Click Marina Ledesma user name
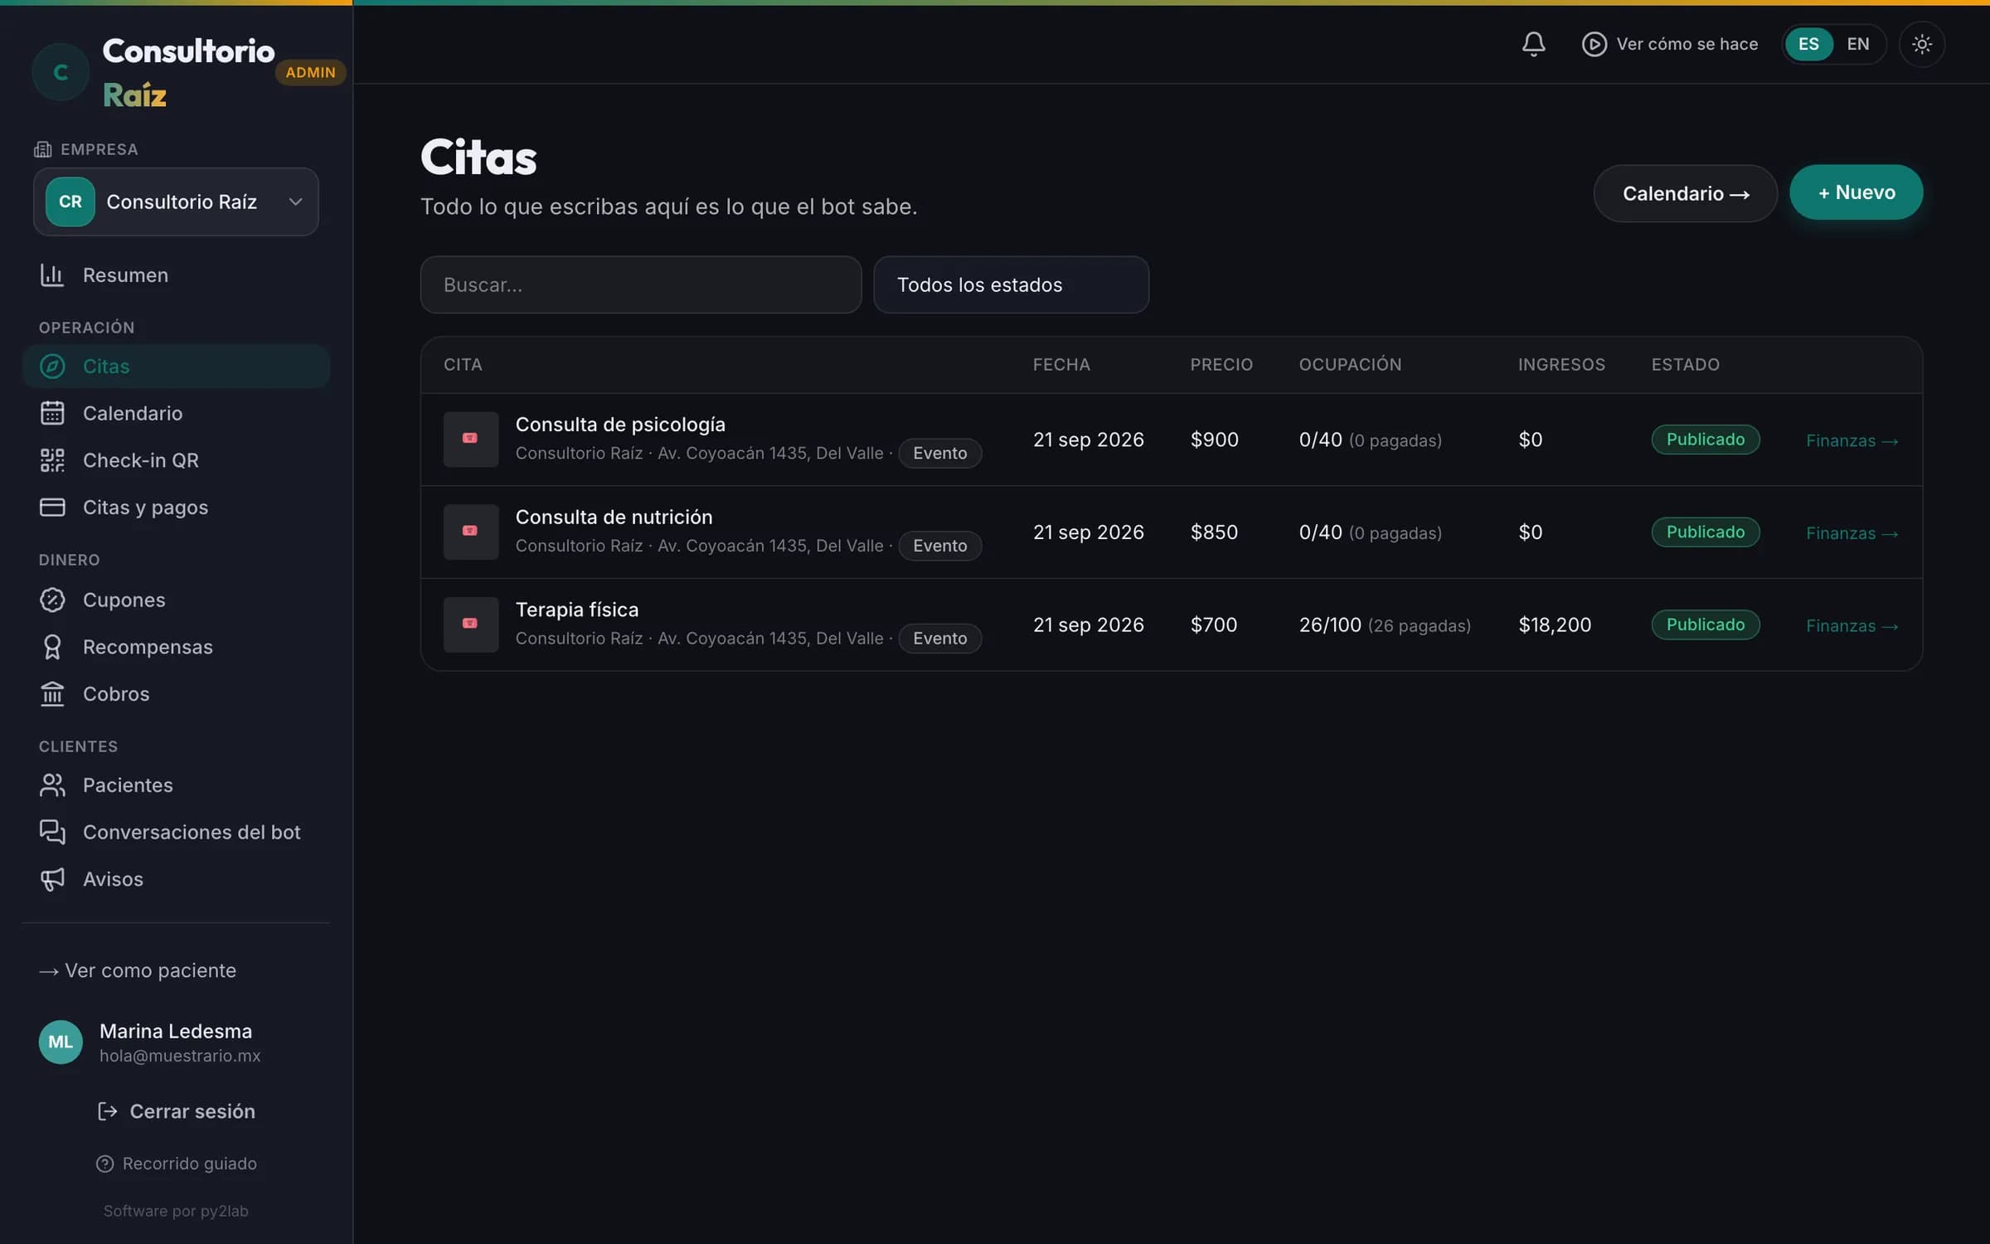 [176, 1031]
